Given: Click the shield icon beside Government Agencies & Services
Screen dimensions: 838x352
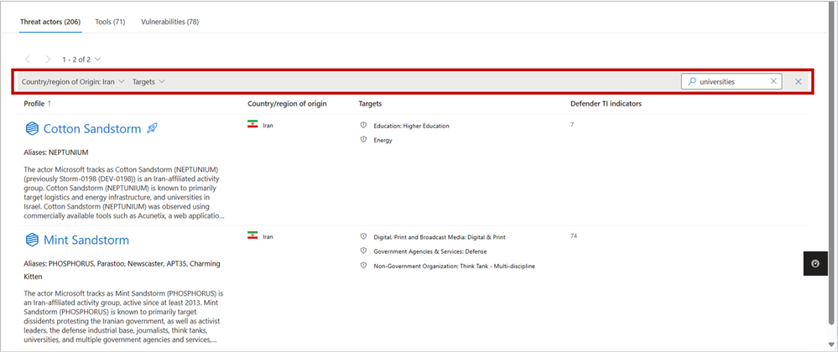Looking at the screenshot, I should pos(363,251).
